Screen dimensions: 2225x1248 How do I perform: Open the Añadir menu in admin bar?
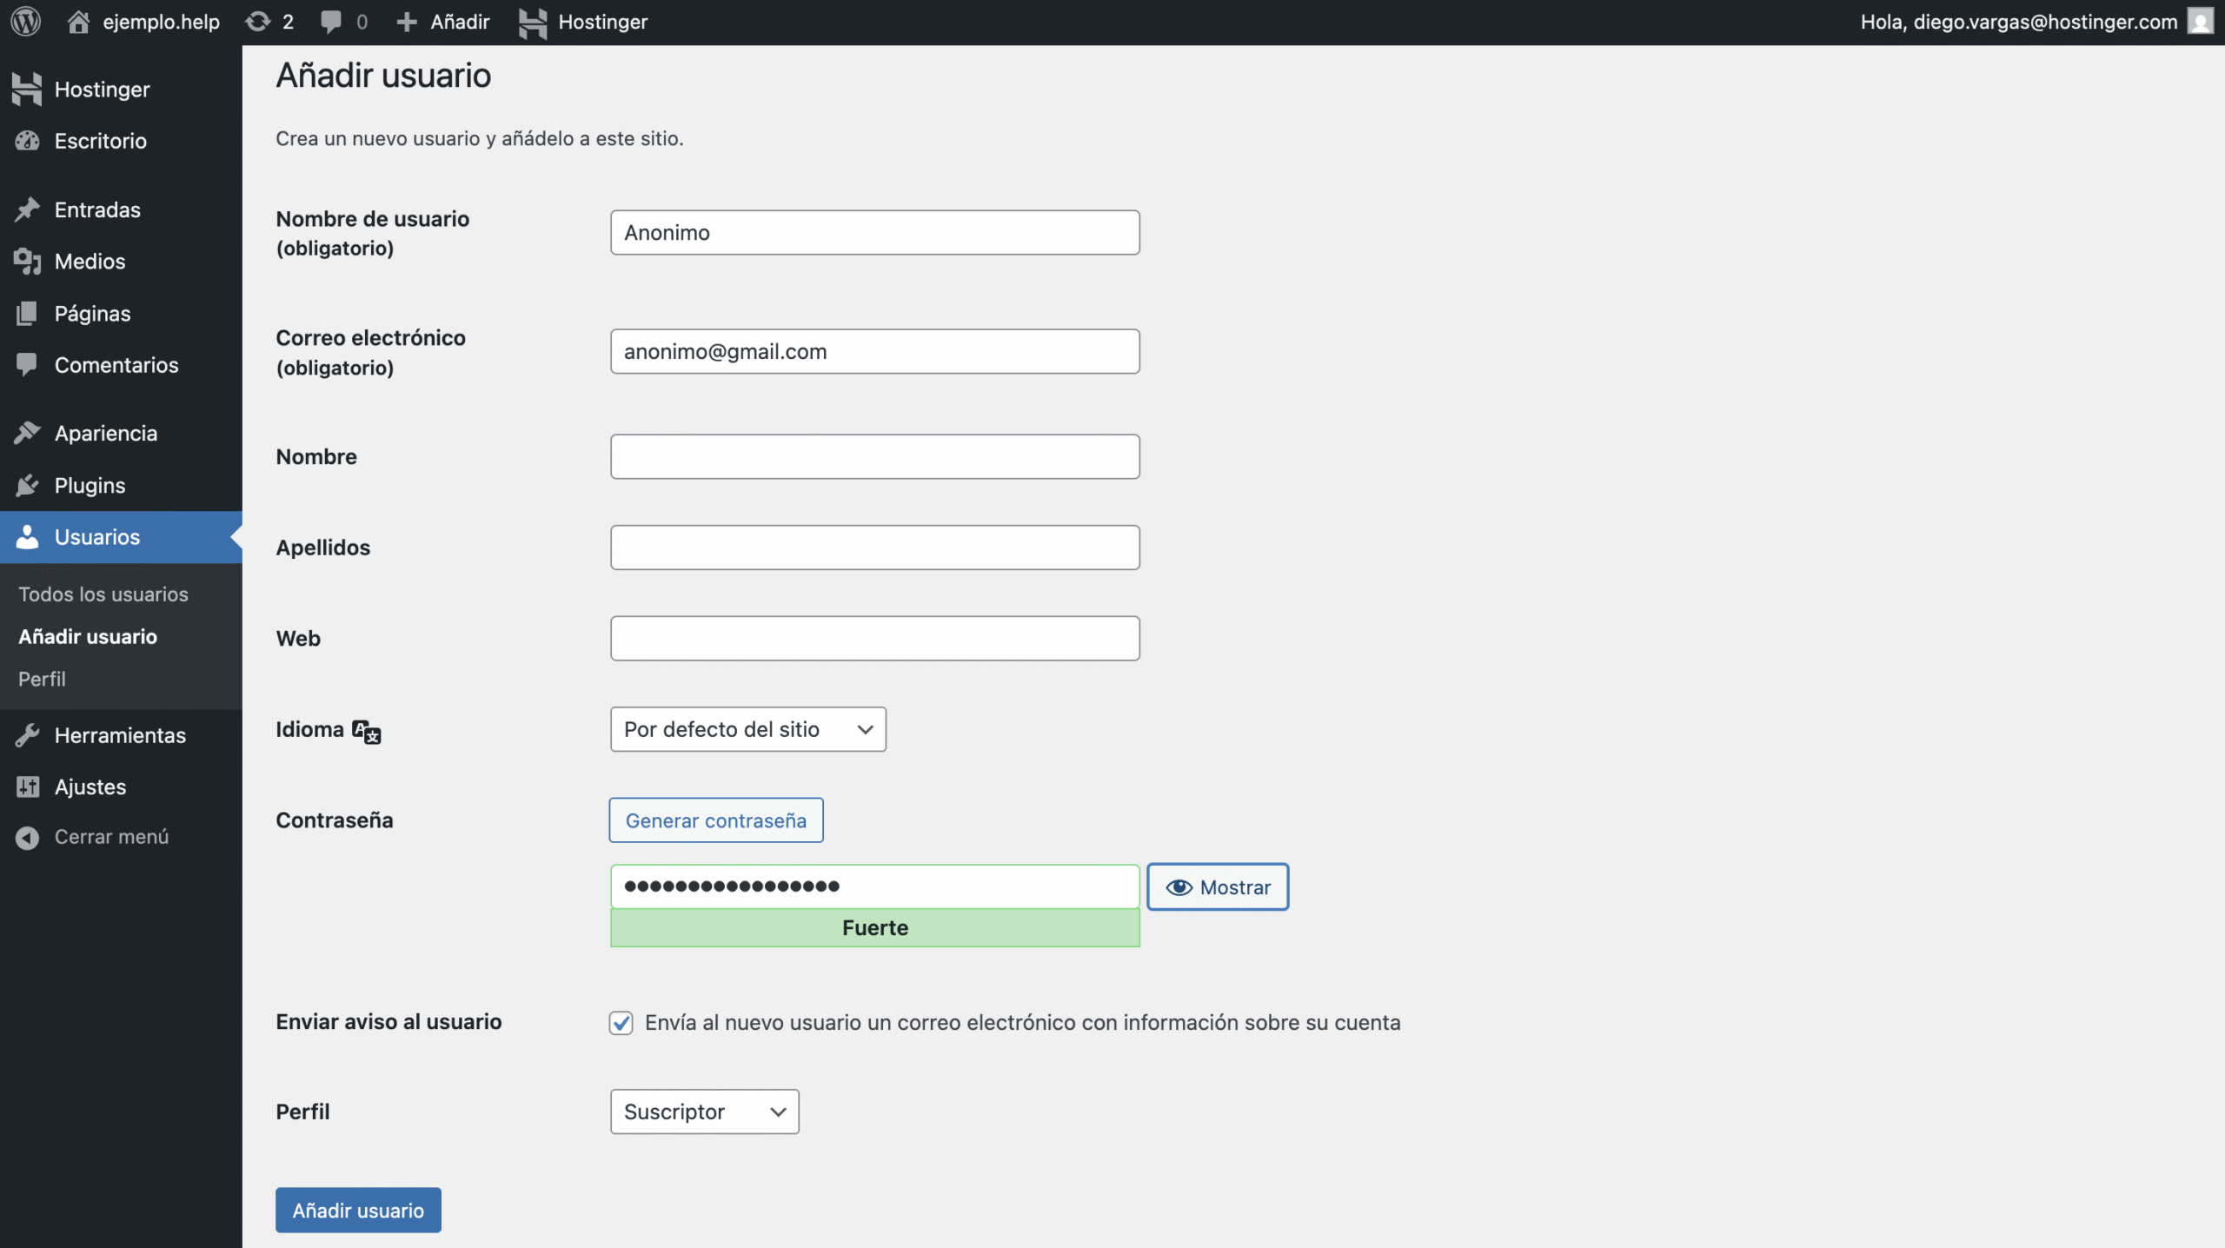[443, 22]
